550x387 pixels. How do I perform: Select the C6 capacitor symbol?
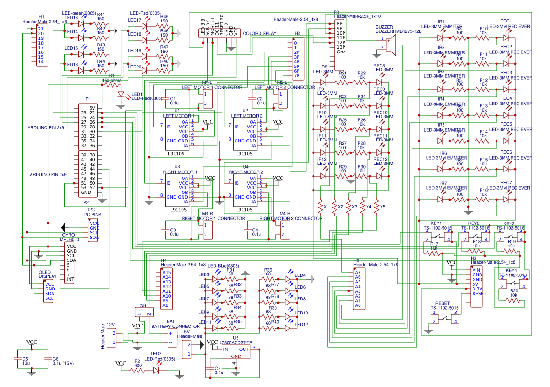pyautogui.click(x=48, y=358)
